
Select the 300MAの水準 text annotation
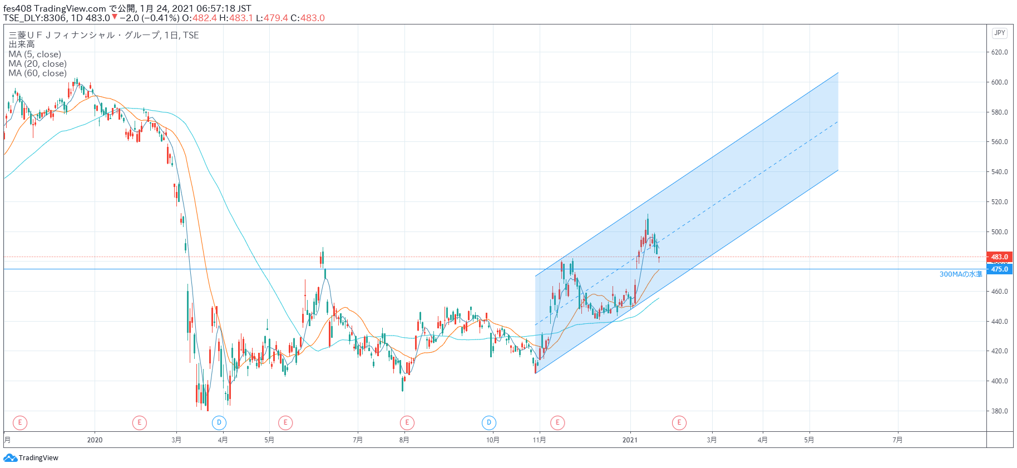pyautogui.click(x=960, y=274)
